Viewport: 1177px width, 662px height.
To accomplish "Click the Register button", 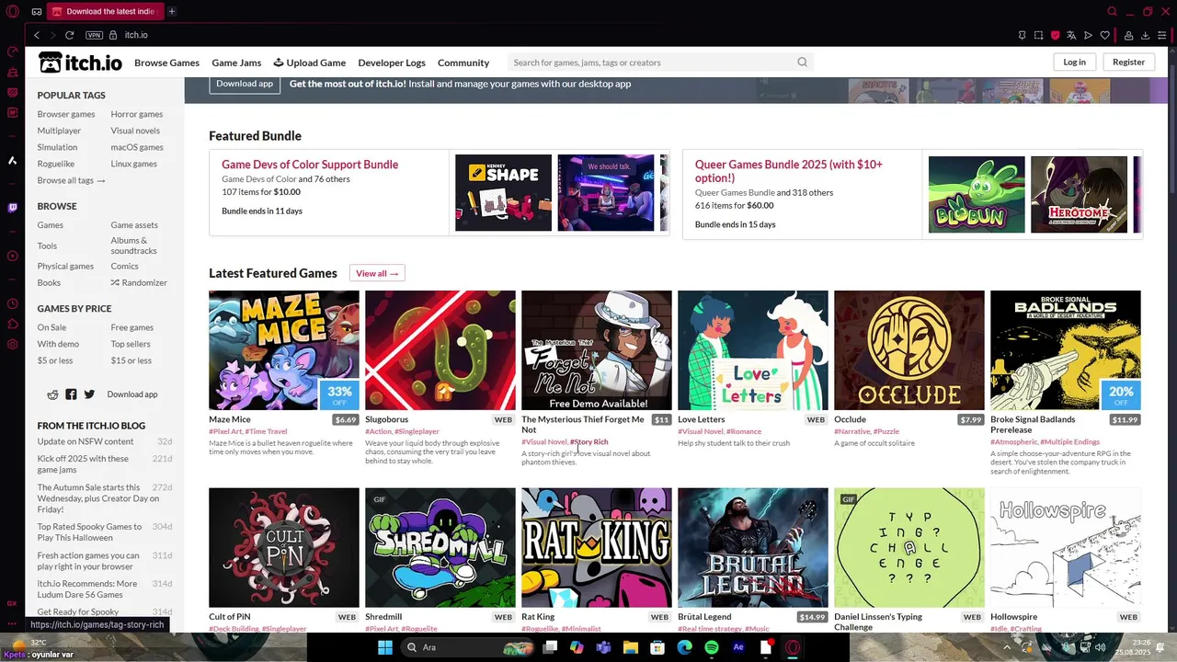I will [1128, 62].
